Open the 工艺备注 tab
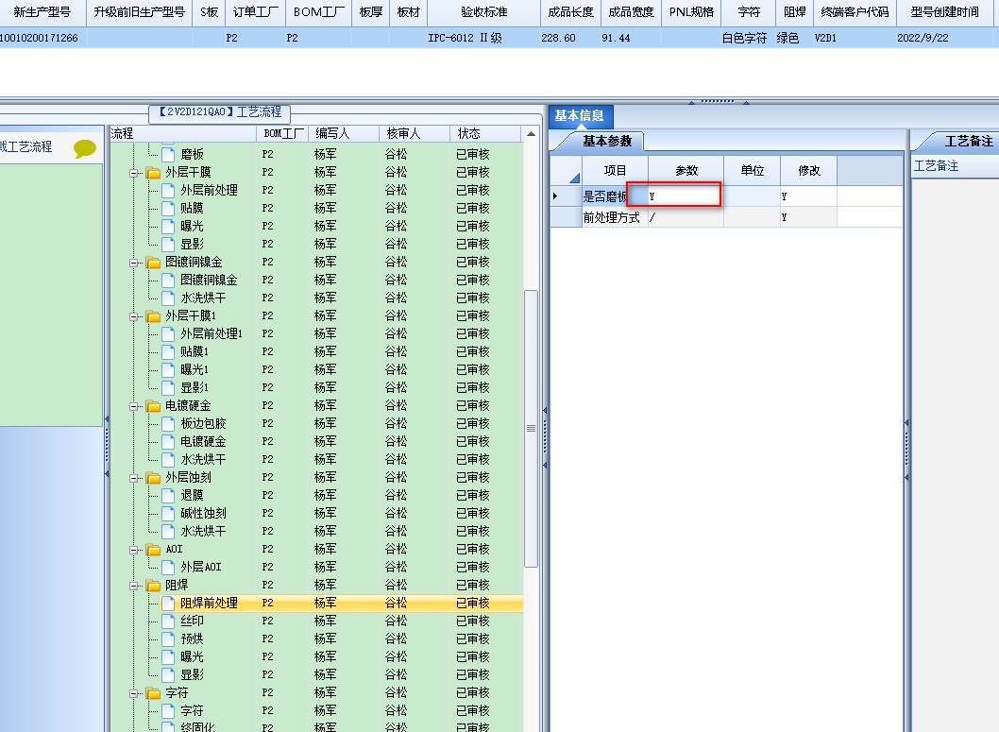This screenshot has height=732, width=999. point(969,142)
